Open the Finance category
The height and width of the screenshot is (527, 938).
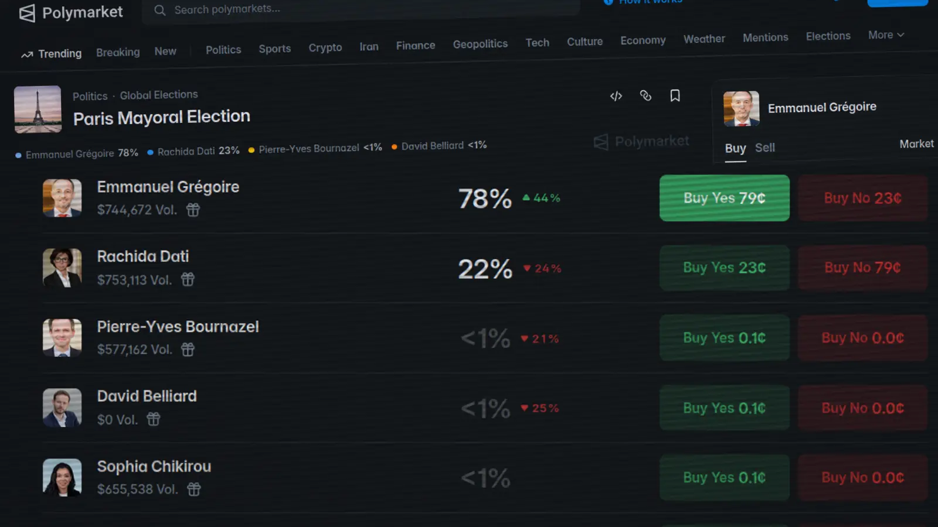pyautogui.click(x=416, y=45)
